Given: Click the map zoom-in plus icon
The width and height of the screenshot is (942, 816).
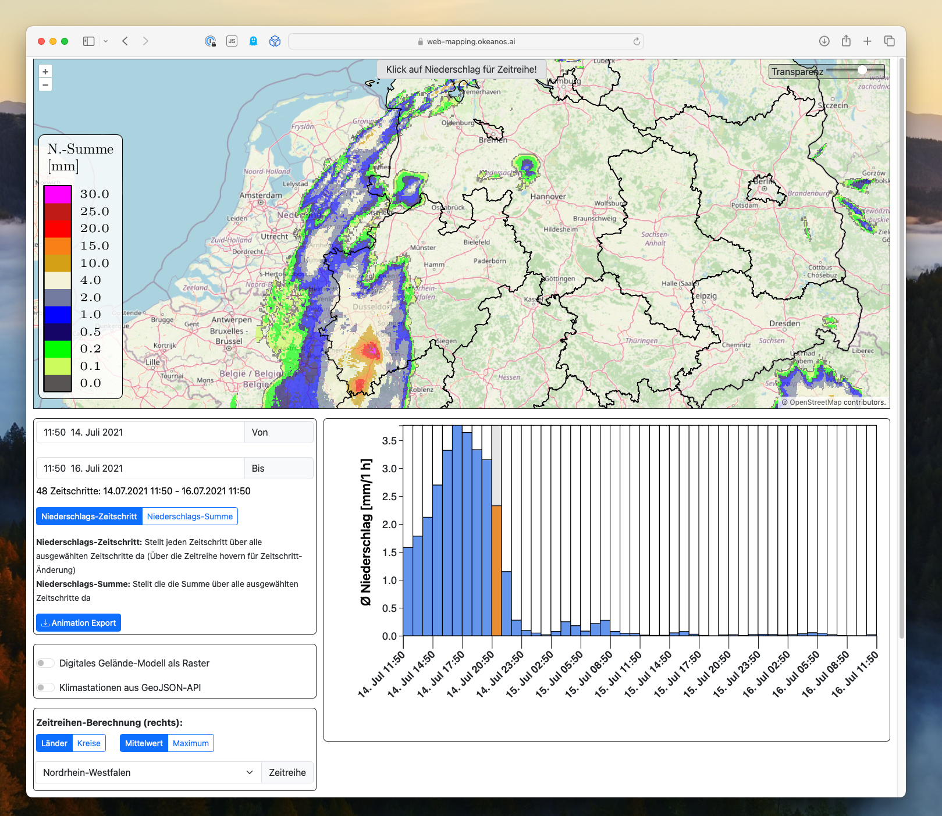Looking at the screenshot, I should [x=45, y=71].
